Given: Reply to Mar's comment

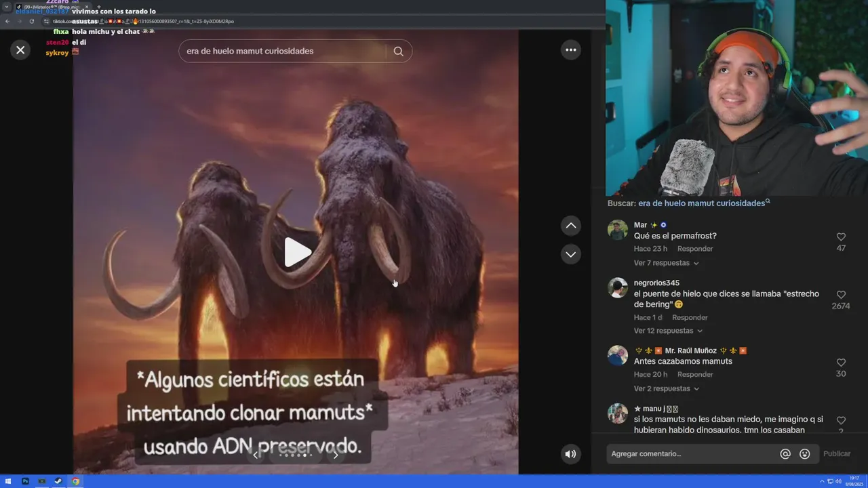Looking at the screenshot, I should pyautogui.click(x=695, y=249).
